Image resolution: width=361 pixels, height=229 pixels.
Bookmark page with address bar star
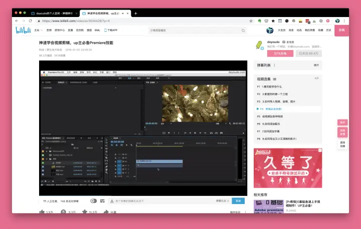click(251, 21)
